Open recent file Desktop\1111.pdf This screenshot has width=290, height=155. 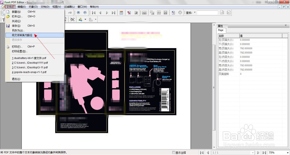click(x=35, y=63)
